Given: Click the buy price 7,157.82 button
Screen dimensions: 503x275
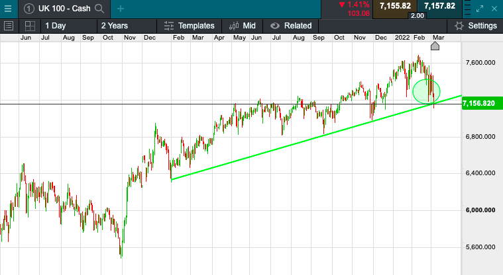Looking at the screenshot, I should tap(439, 6).
